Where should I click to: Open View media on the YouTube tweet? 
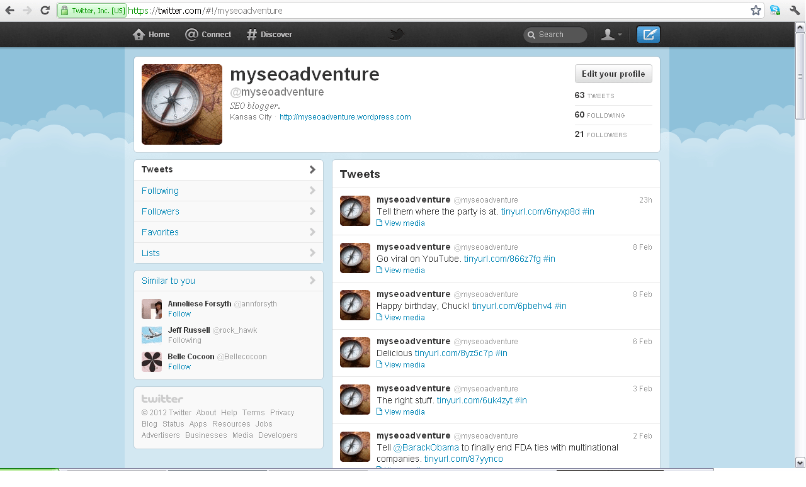(x=400, y=270)
